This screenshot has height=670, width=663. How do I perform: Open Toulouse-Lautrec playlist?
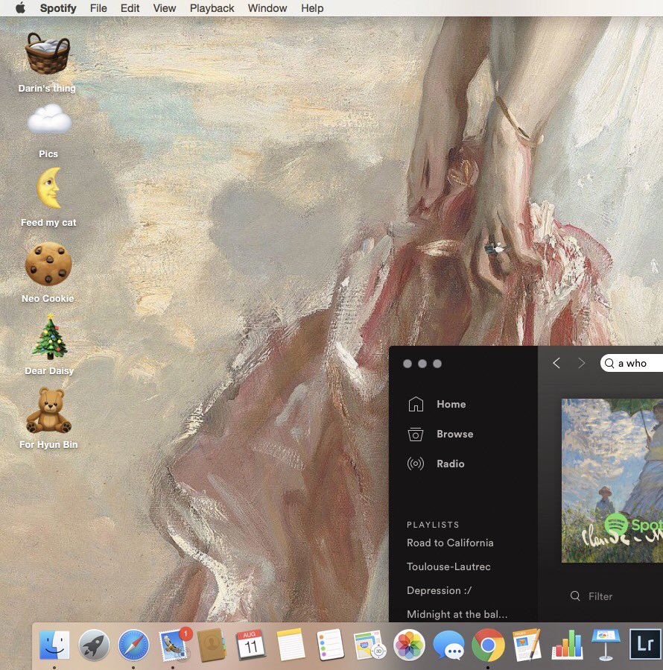click(448, 566)
